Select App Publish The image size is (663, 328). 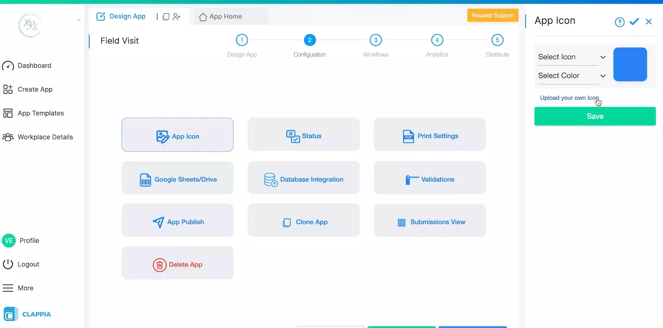click(x=177, y=222)
